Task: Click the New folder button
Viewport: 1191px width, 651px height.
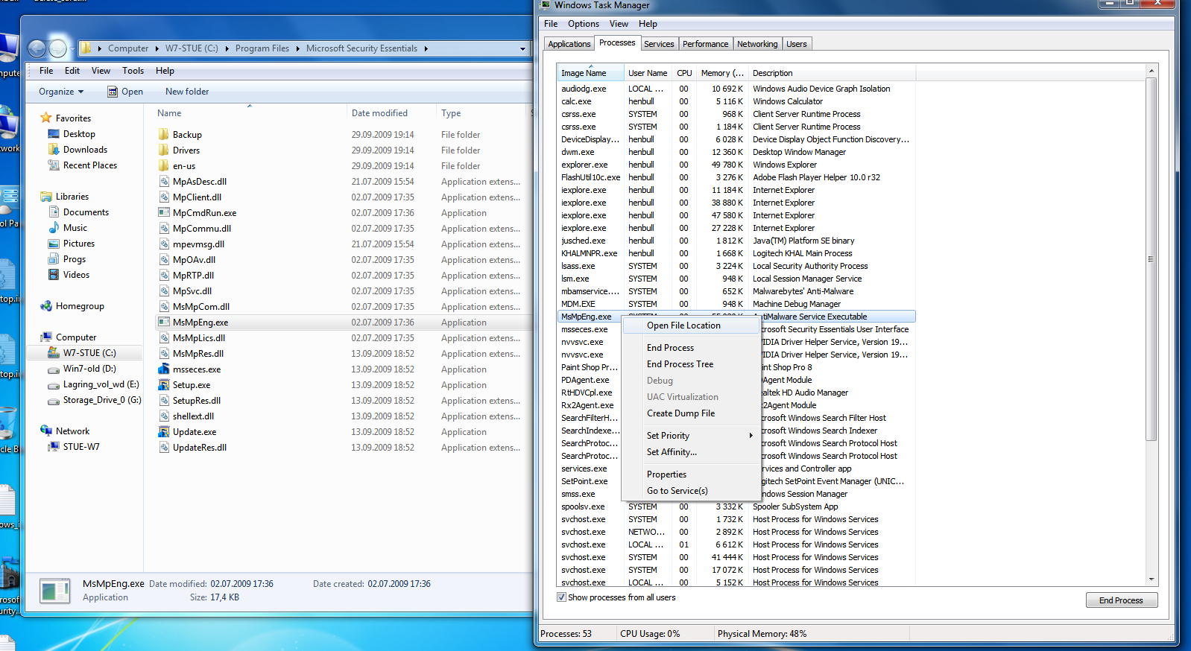Action: (x=187, y=92)
